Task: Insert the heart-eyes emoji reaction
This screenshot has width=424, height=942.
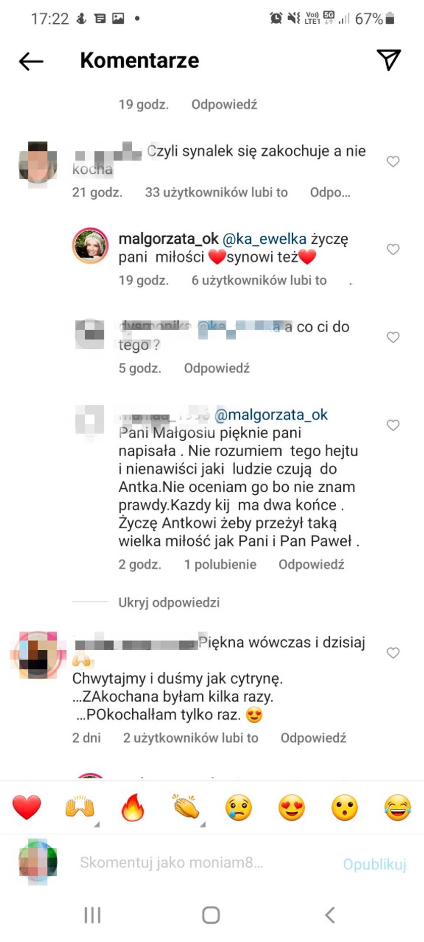Action: (x=292, y=807)
